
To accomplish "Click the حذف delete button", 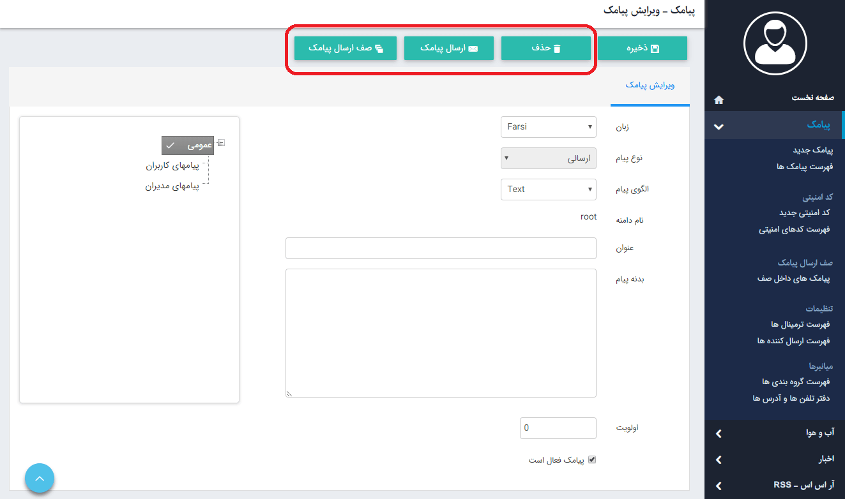I will (x=546, y=48).
